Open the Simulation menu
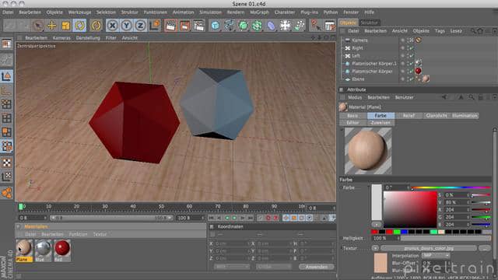The width and height of the screenshot is (498, 280). (211, 12)
